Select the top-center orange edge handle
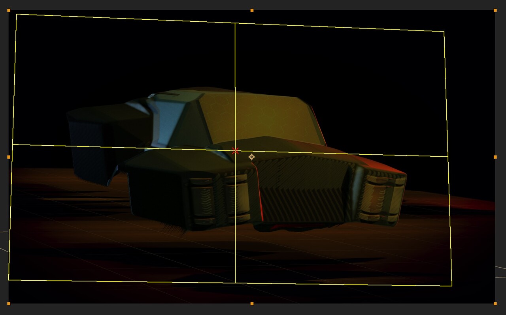The image size is (506, 315). tap(252, 10)
